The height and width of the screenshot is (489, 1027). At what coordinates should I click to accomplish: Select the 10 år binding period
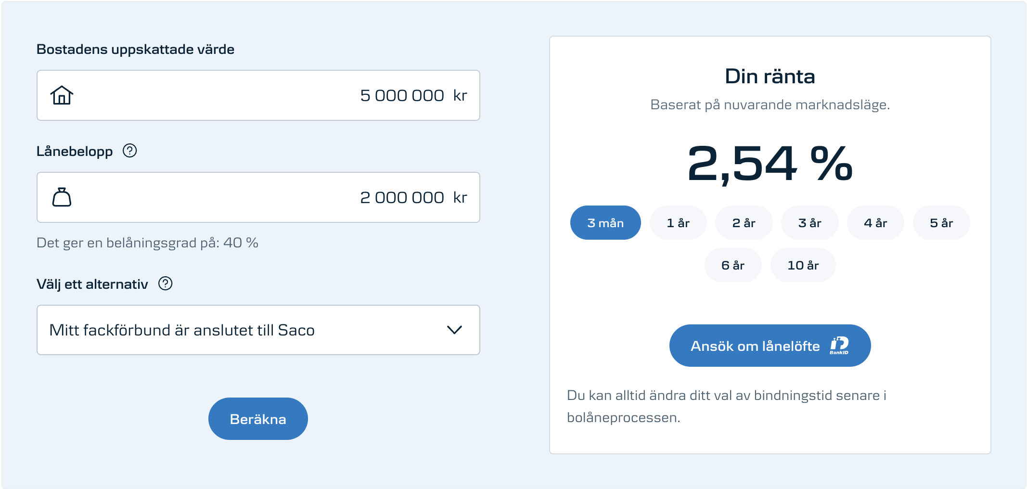coord(803,265)
